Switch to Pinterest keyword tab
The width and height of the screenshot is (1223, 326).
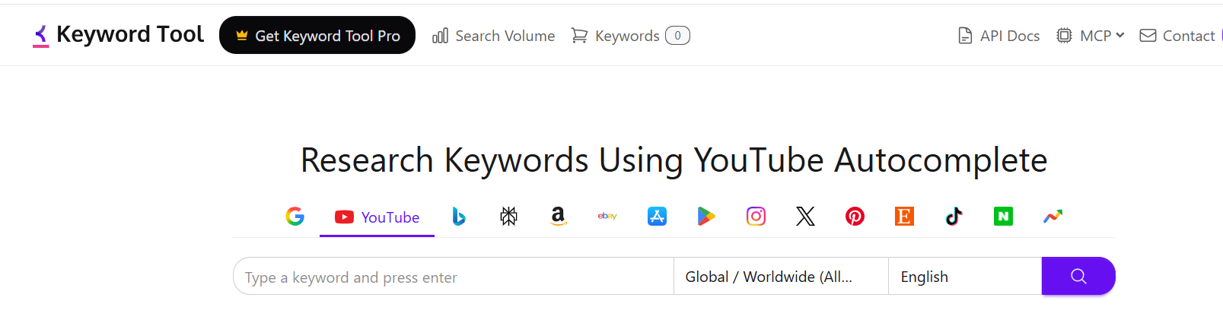tap(855, 217)
